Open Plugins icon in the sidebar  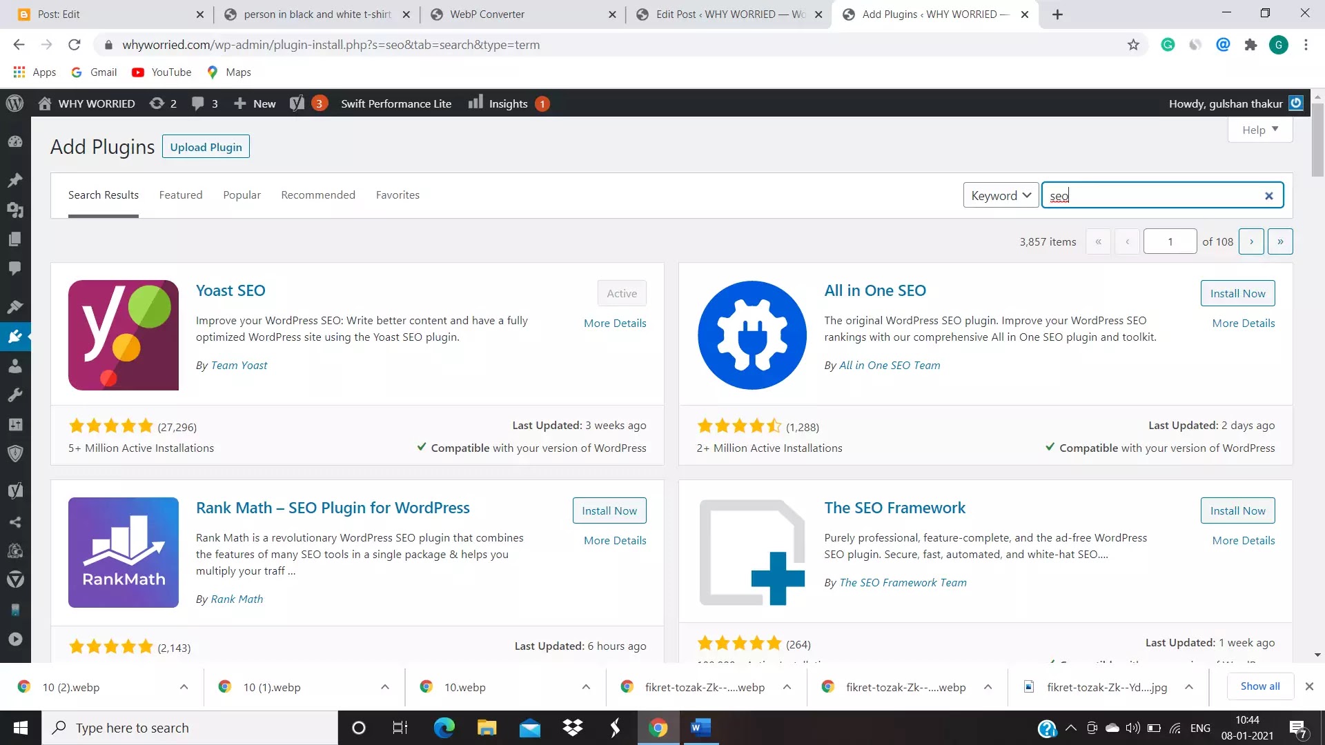15,337
